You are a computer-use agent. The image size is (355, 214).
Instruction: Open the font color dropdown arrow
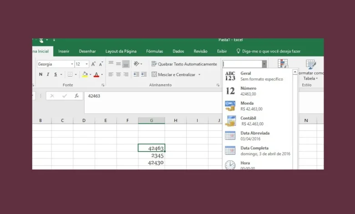tap(102, 75)
